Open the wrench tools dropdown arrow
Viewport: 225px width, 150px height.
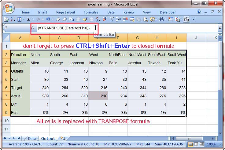click(x=156, y=19)
